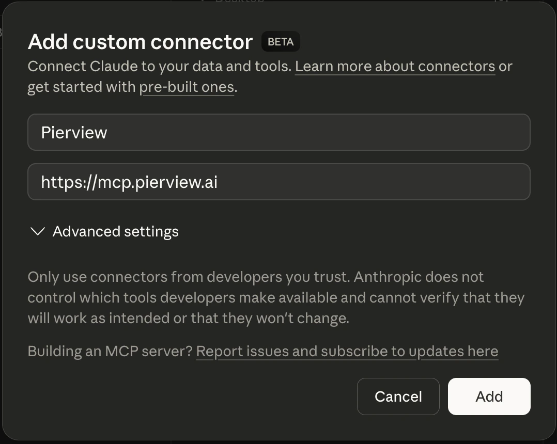Cancel adding the custom connector
The height and width of the screenshot is (444, 557).
[x=397, y=397]
